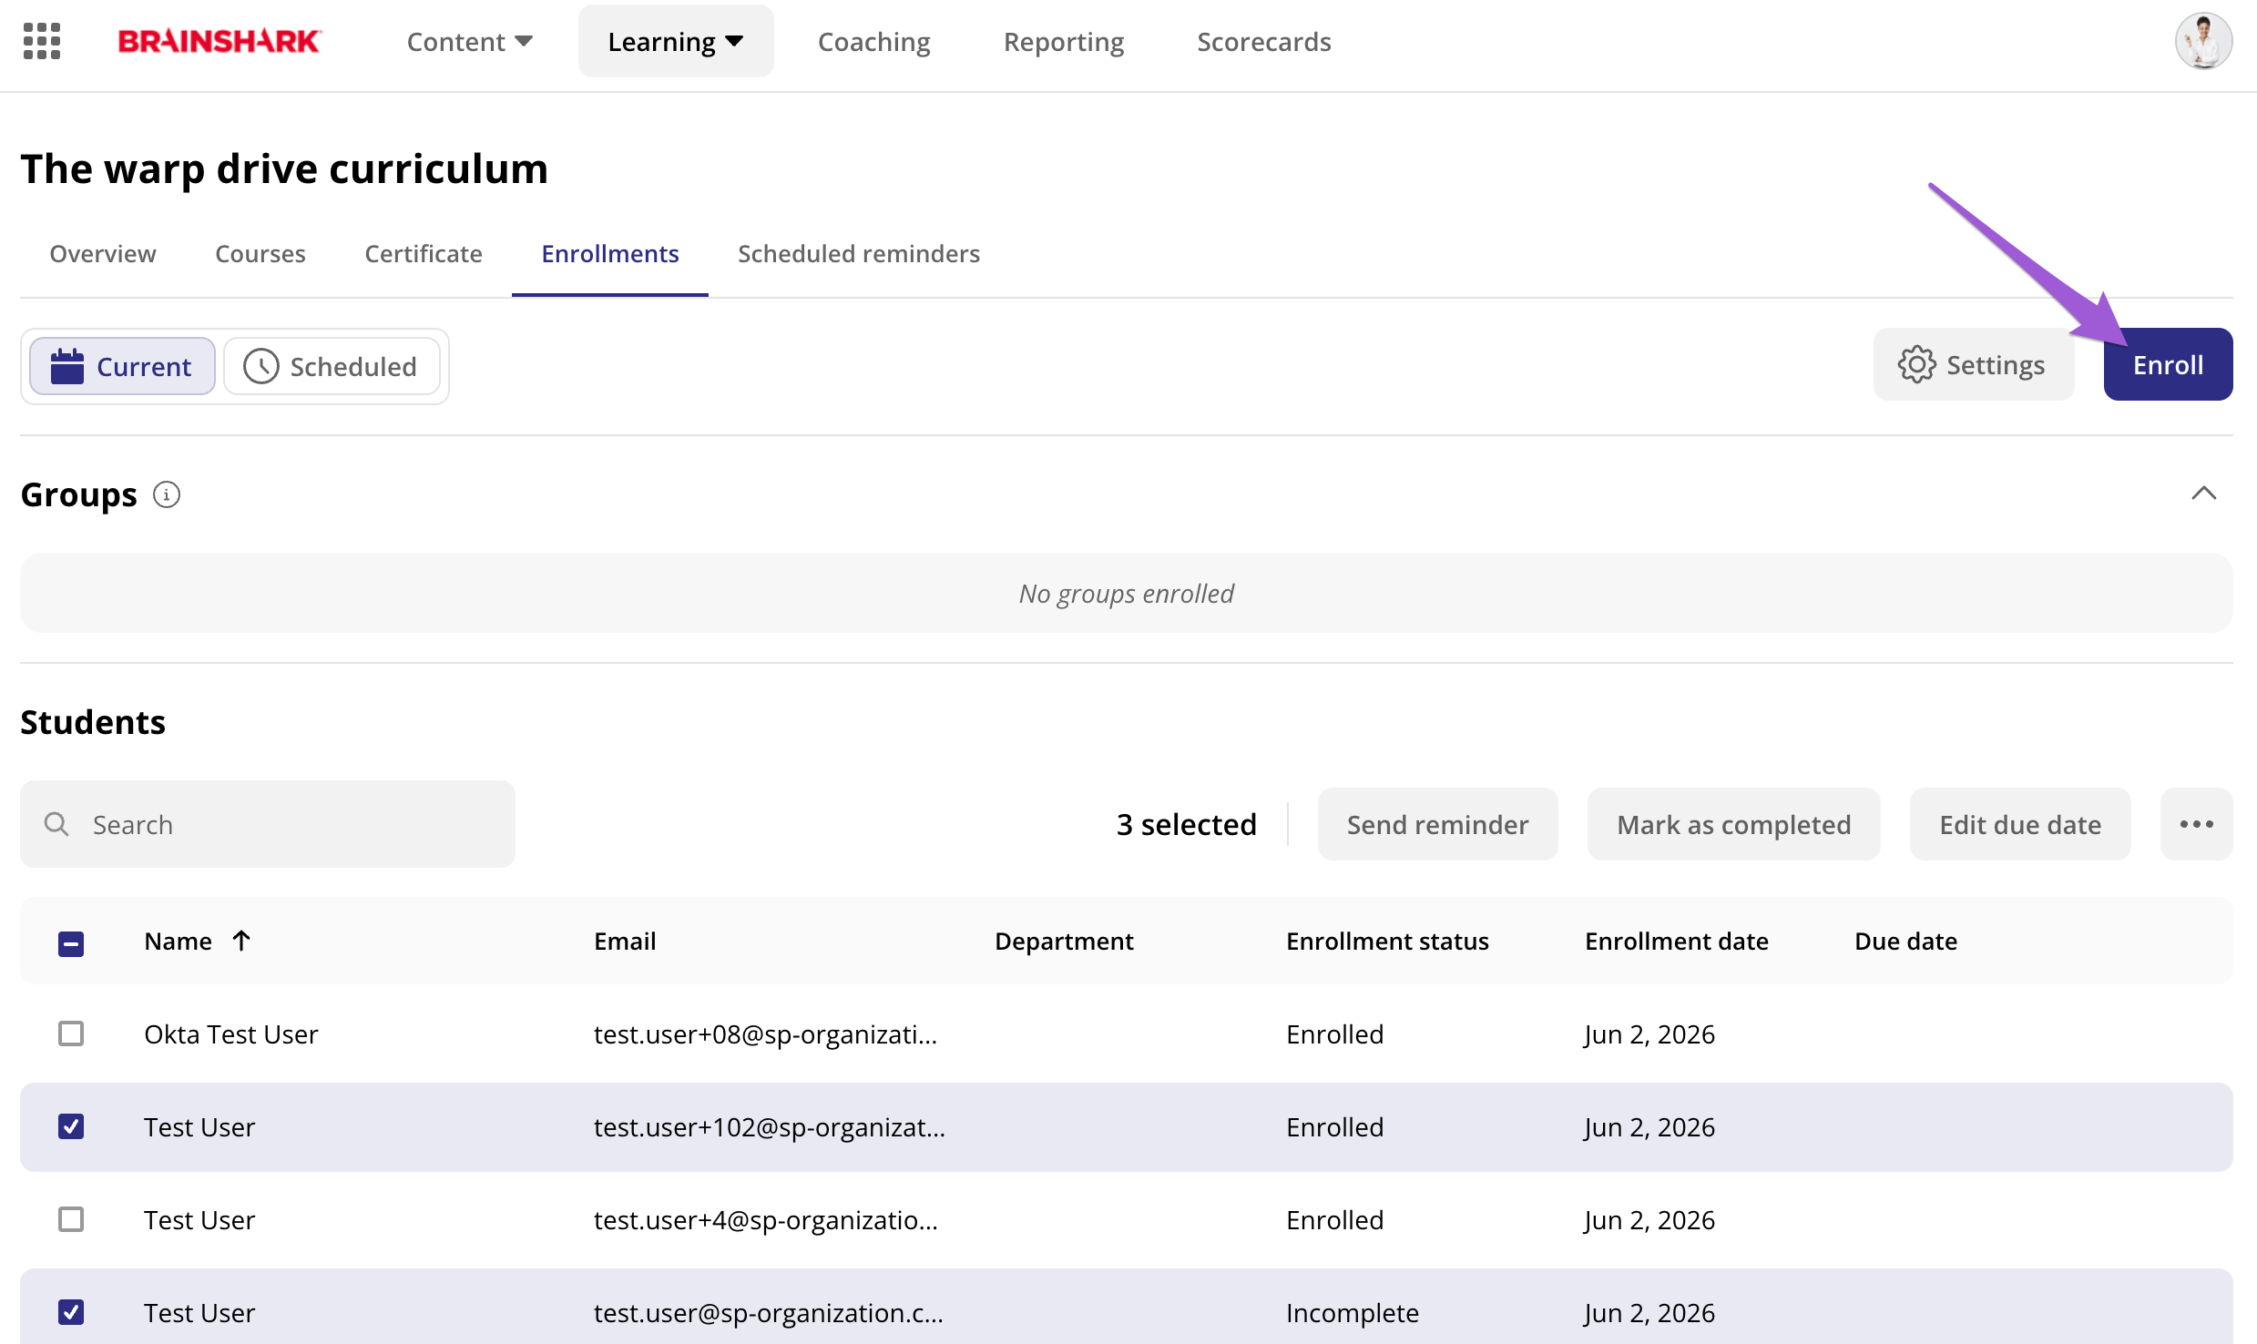2257x1344 pixels.
Task: Click Edit due date
Action: pos(2020,824)
